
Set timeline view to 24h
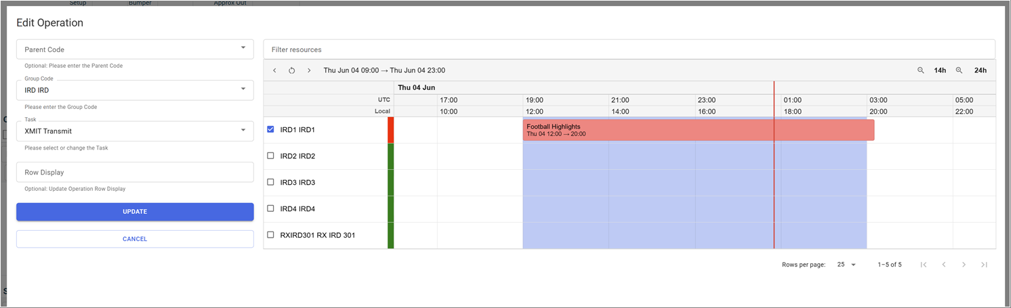tap(981, 70)
